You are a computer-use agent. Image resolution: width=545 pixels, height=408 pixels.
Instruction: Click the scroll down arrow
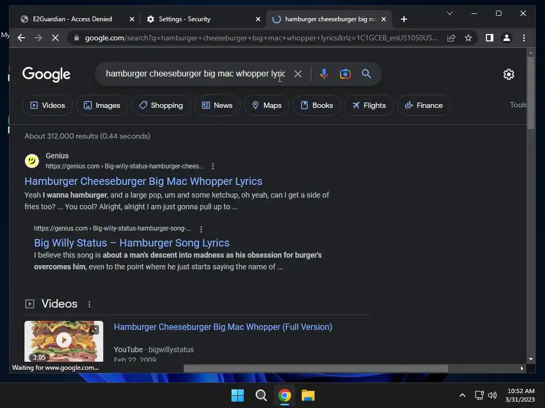(531, 359)
